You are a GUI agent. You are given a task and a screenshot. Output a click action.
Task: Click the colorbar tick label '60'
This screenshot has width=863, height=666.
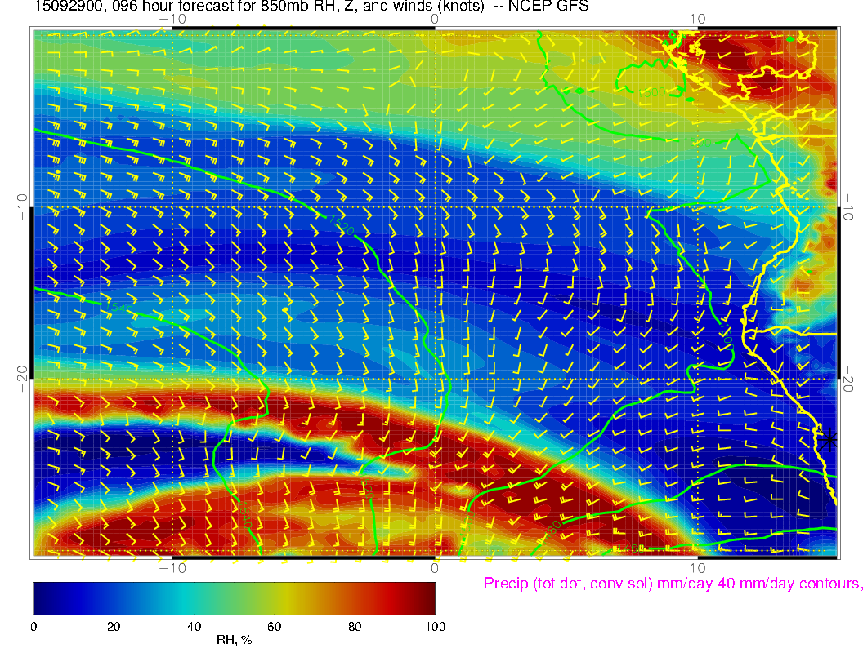[x=274, y=627]
